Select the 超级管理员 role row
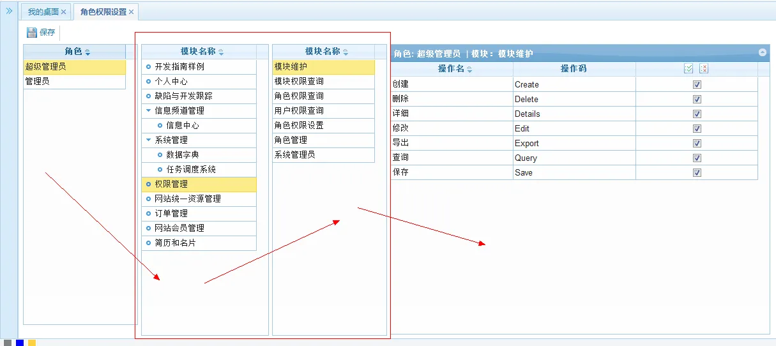776x346 pixels. coord(75,66)
